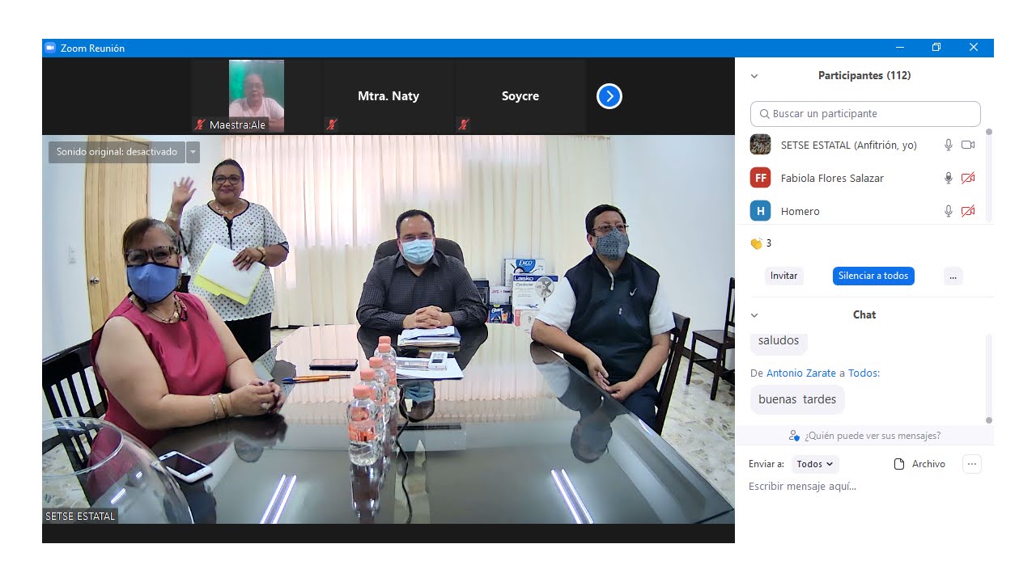Click Homero's H avatar icon

click(760, 211)
